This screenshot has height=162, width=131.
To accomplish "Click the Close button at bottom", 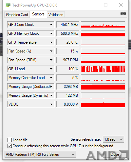I will point(115,154).
